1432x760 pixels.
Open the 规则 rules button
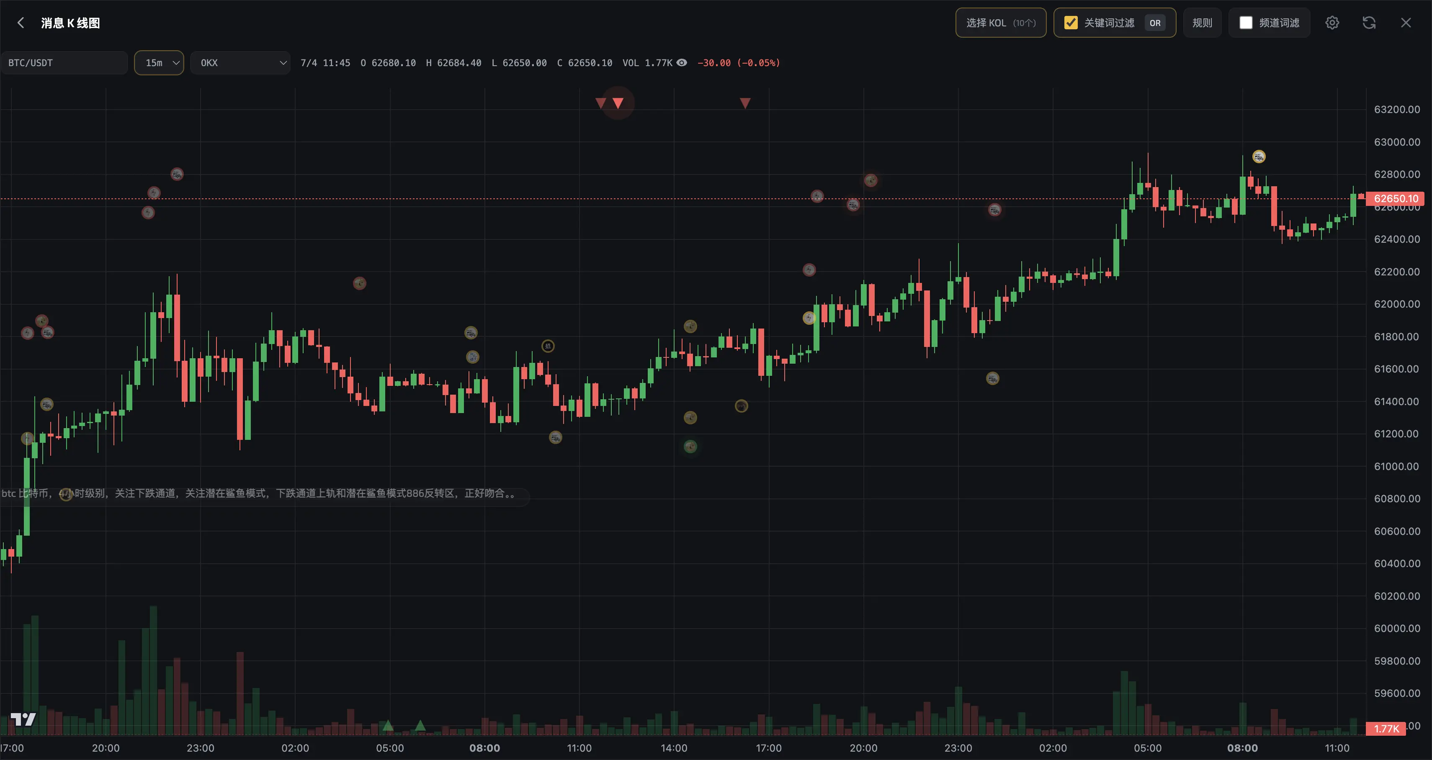(1202, 23)
